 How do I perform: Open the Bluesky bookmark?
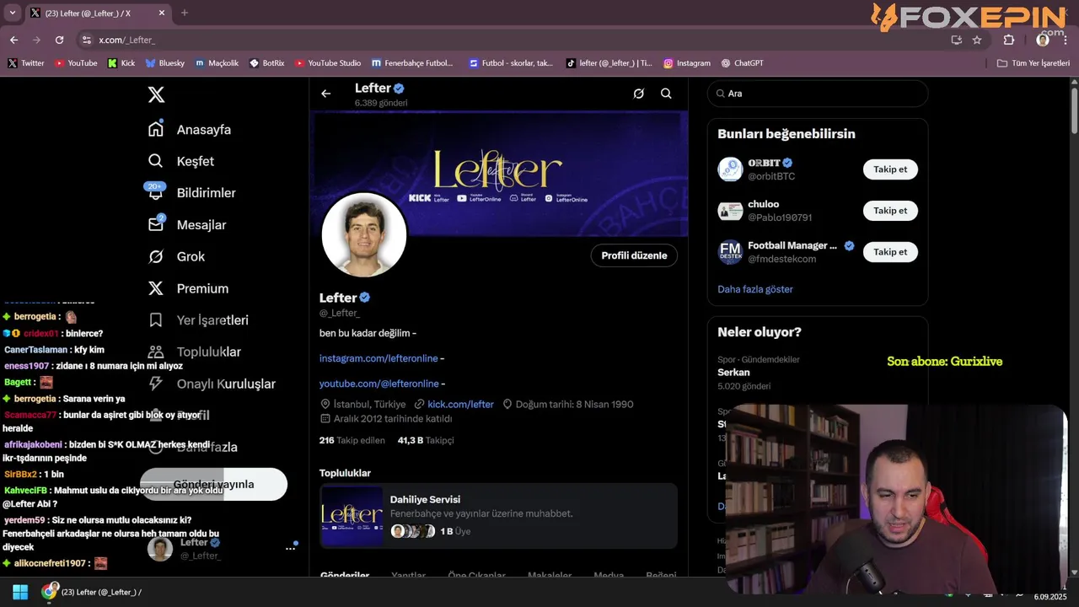[164, 63]
